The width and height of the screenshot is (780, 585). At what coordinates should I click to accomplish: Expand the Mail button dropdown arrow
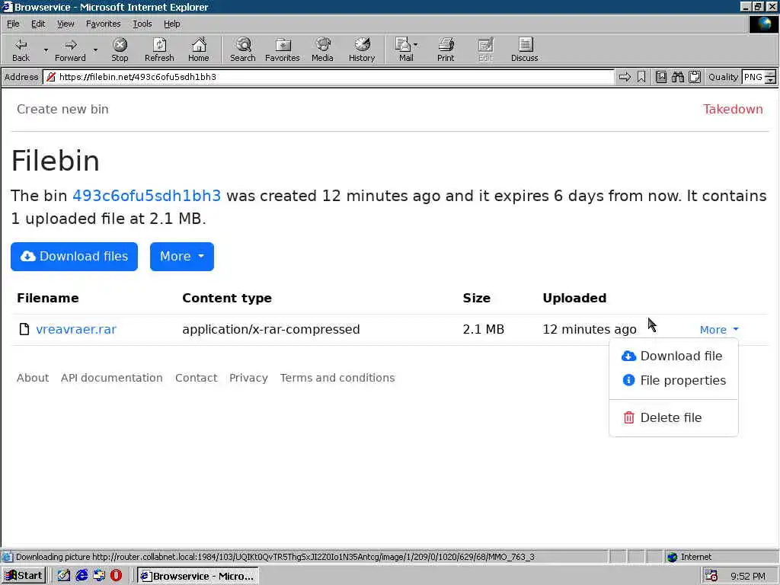coord(415,45)
